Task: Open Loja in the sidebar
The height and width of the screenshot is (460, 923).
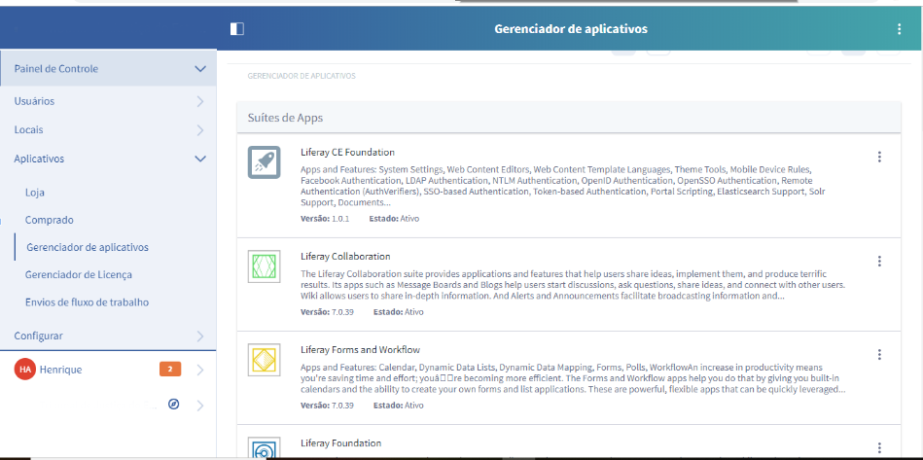Action: tap(35, 193)
